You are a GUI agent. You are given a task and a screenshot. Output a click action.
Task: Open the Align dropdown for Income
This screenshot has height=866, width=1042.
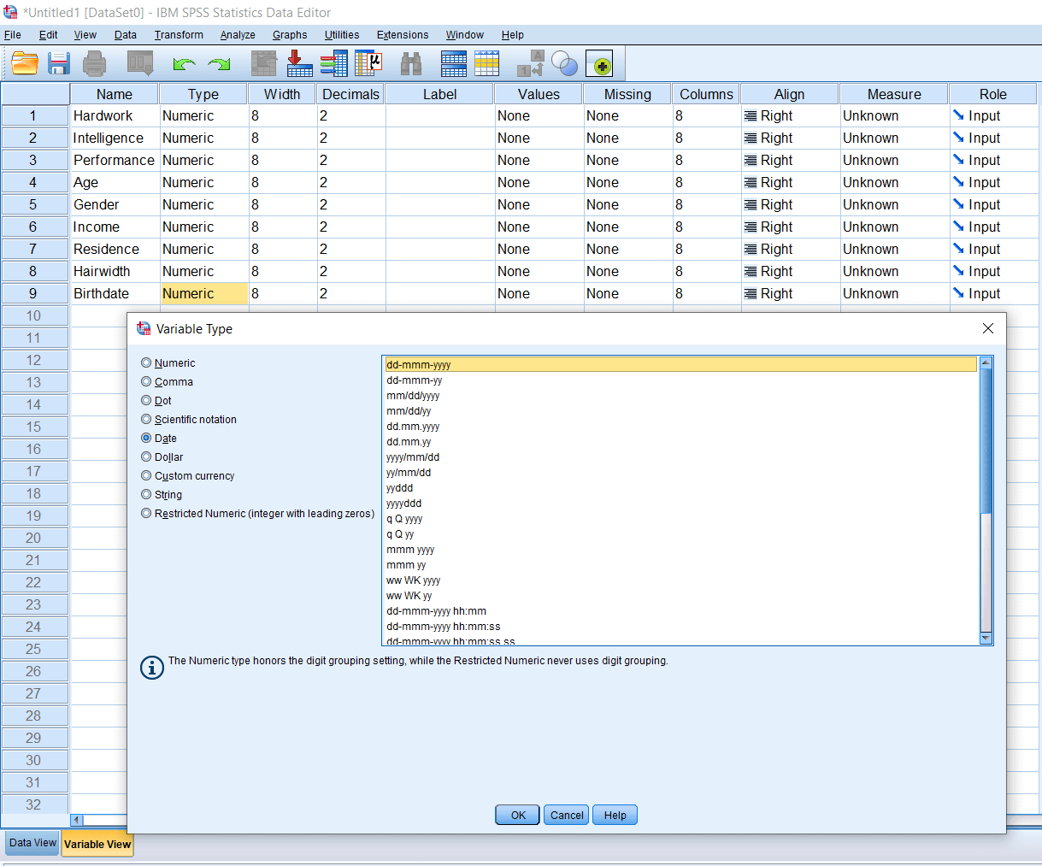click(788, 227)
